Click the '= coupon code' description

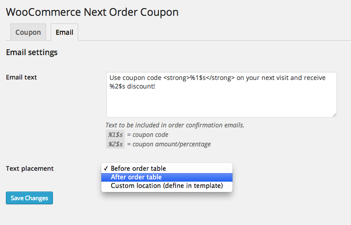147,135
